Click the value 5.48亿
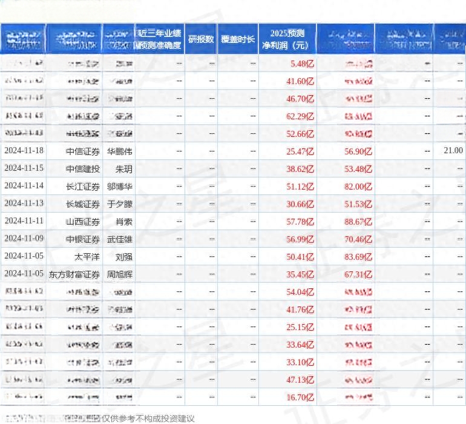Viewport: 466px width, 424px height. click(302, 64)
